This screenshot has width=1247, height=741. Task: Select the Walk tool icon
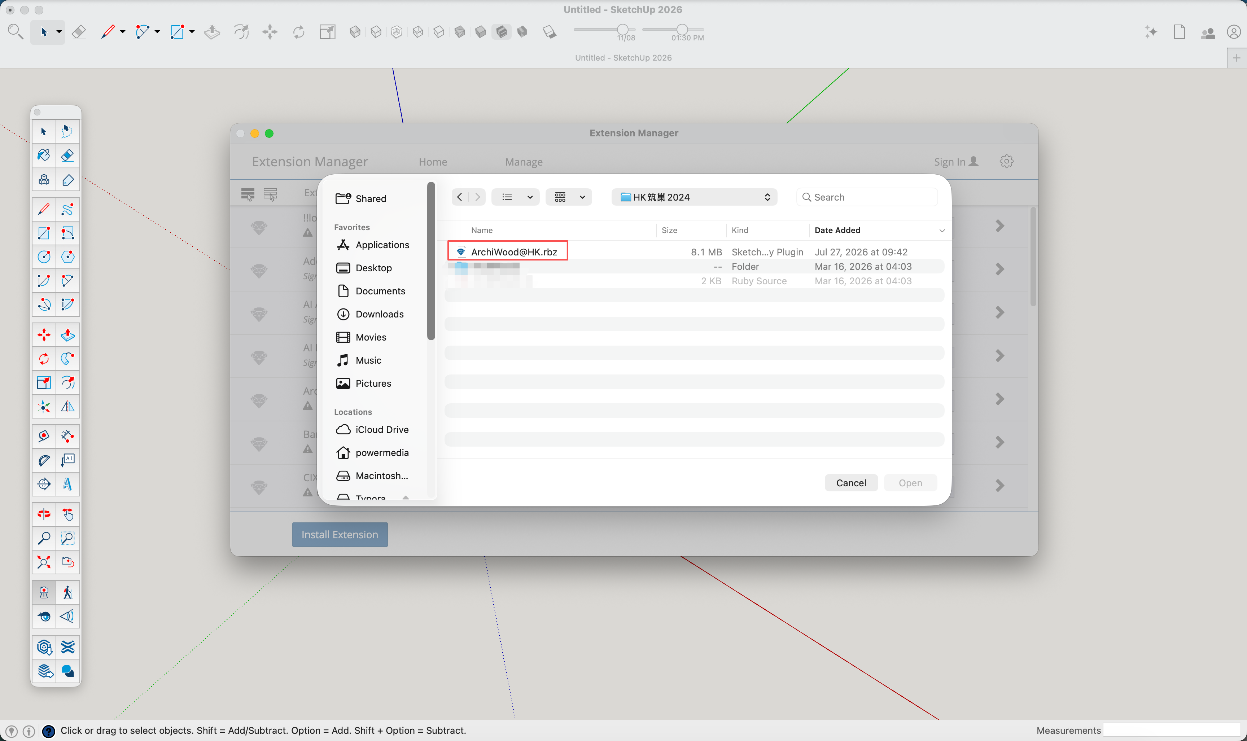pyautogui.click(x=67, y=593)
